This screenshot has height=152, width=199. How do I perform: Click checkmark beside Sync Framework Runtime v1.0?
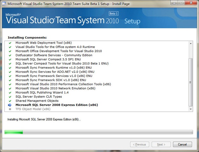pos(10,68)
